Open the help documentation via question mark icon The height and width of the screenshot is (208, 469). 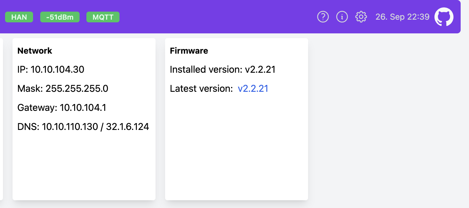pyautogui.click(x=323, y=17)
